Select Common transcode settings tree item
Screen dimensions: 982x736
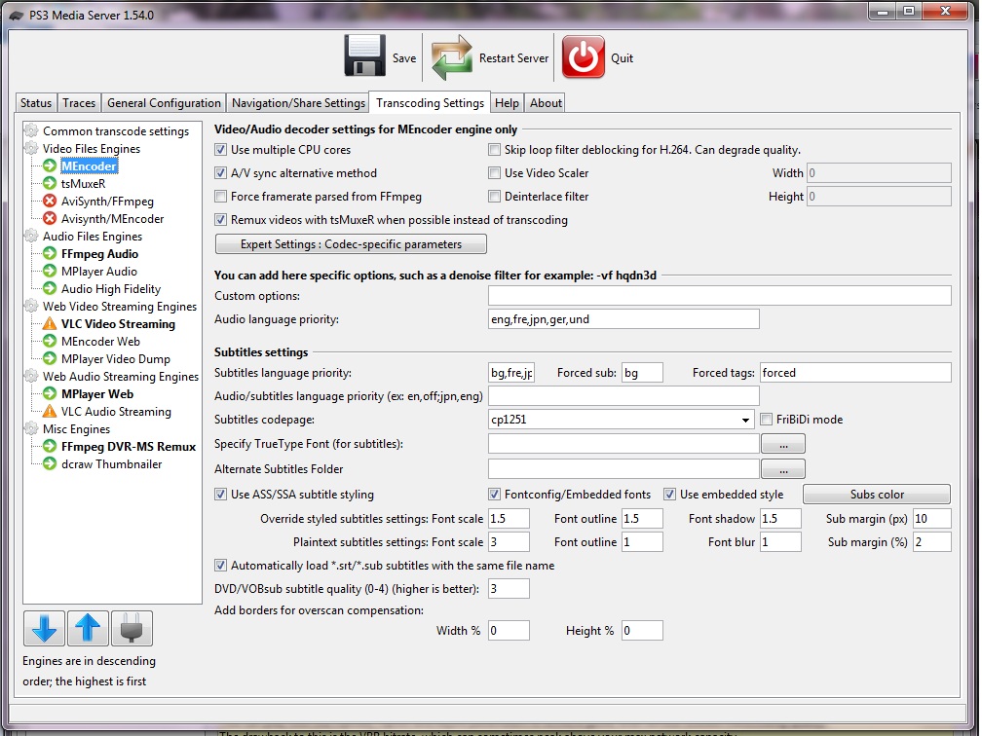[x=116, y=130]
